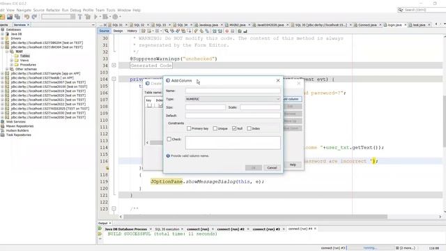The image size is (446, 251).
Task: Click the red Start Macro Recording icon
Action: pyautogui.click(x=226, y=31)
